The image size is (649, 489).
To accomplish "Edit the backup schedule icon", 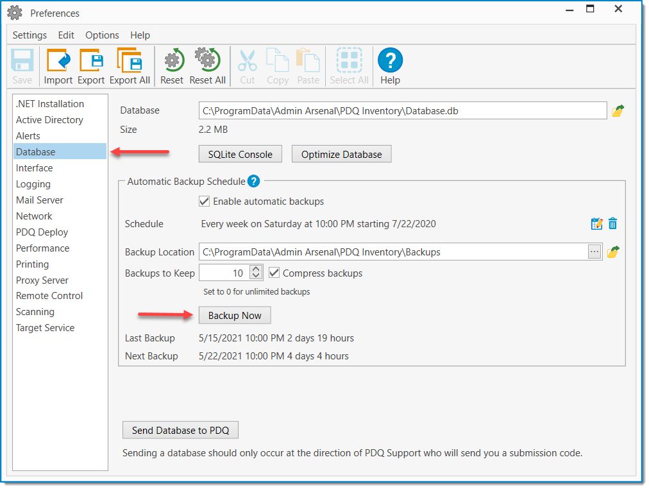I will coord(596,223).
